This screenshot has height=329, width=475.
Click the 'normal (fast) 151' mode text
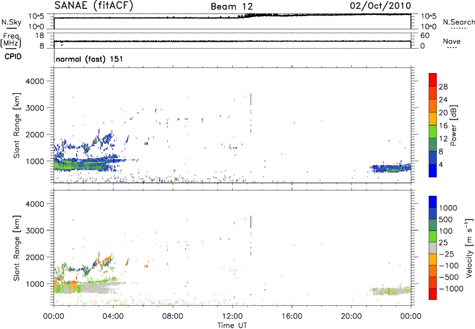tap(90, 59)
